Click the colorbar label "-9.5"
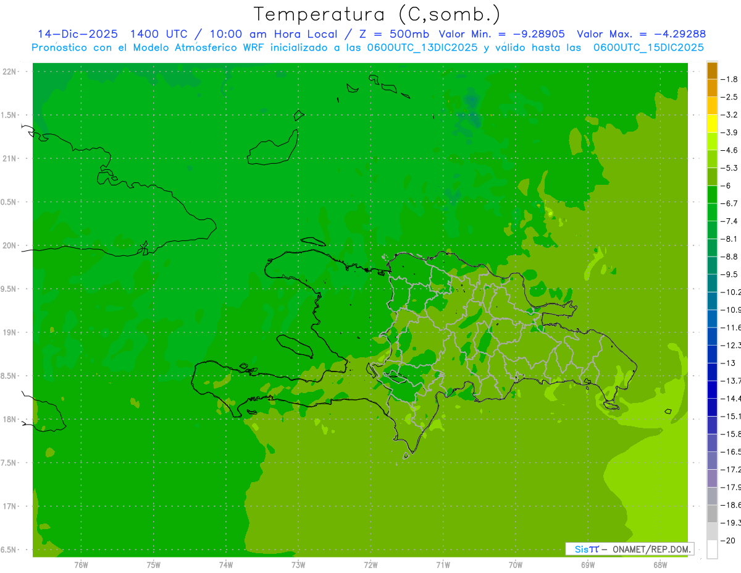Screen dimensions: 741x573 [x=730, y=274]
